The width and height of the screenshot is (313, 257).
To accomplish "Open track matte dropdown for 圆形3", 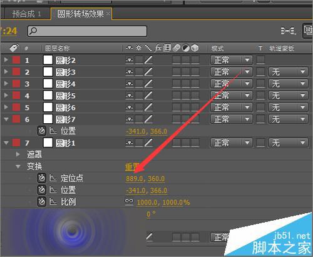I will (x=289, y=72).
